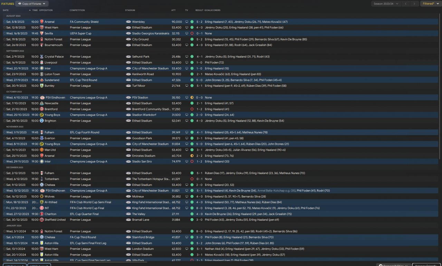Expand the Filtered* filter dropdown
Image resolution: width=442 pixels, height=266 pixels.
pyautogui.click(x=430, y=4)
